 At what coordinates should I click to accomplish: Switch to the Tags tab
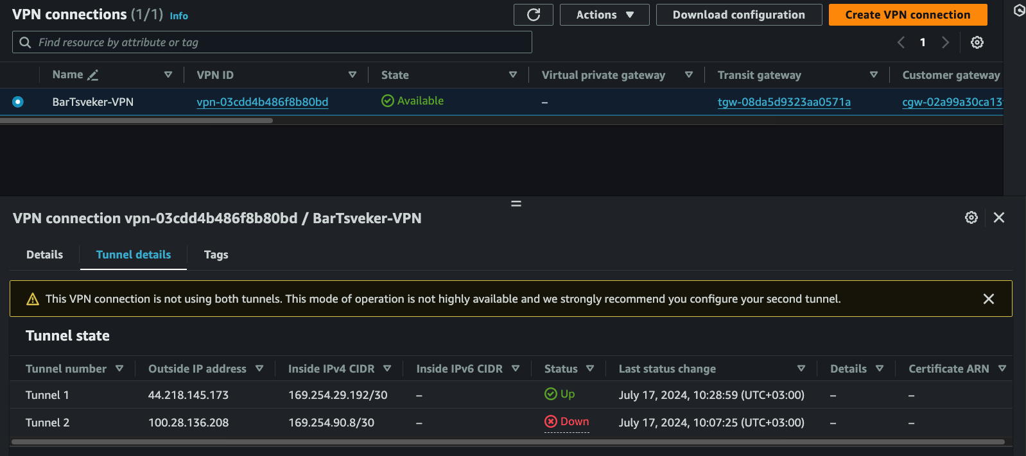point(216,255)
